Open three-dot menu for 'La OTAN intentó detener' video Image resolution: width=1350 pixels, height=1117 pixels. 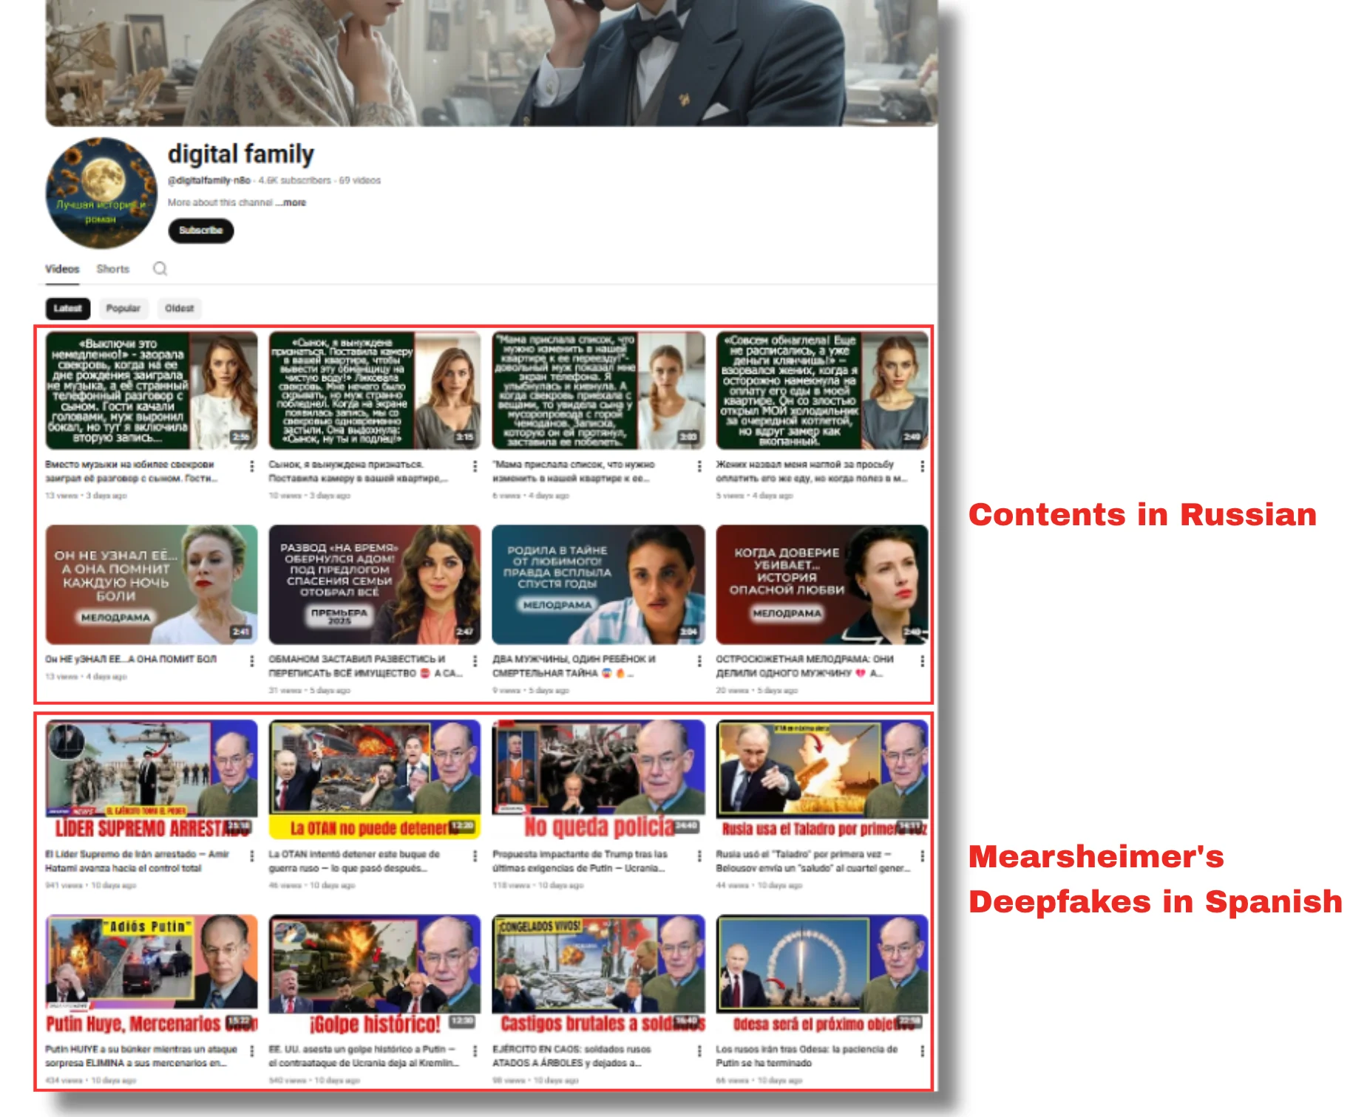(x=475, y=855)
